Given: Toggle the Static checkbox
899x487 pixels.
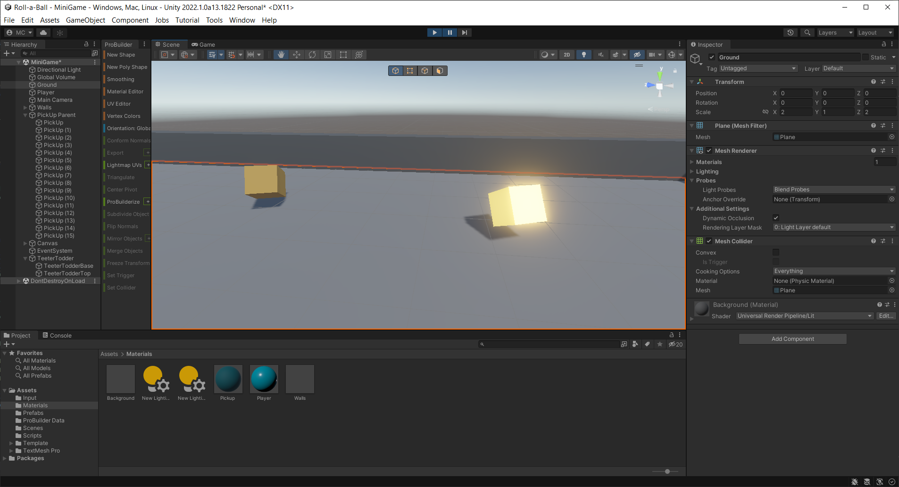Looking at the screenshot, I should [866, 57].
